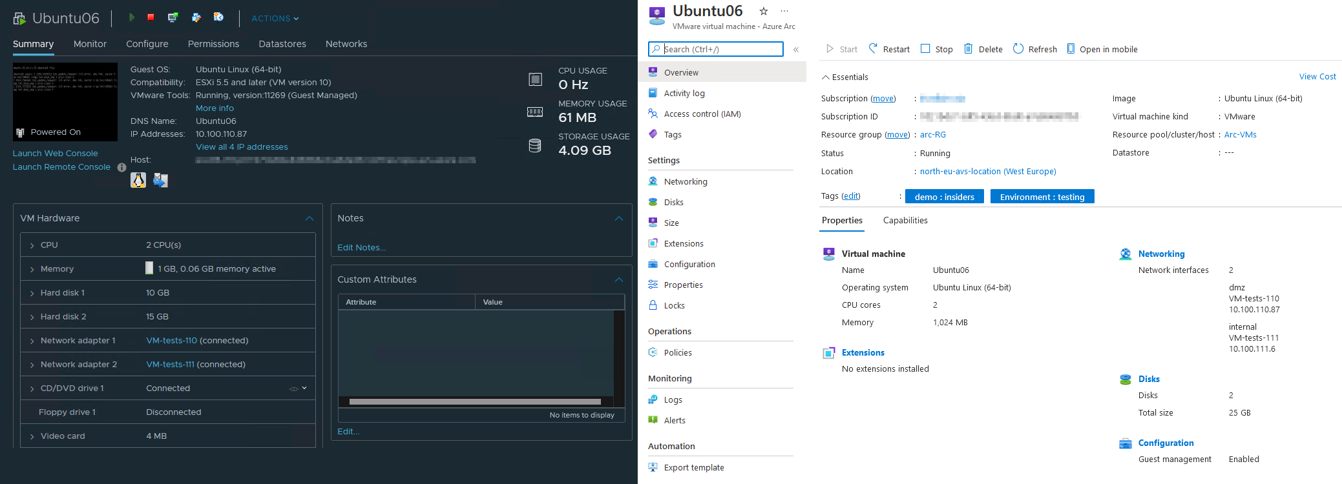The width and height of the screenshot is (1342, 484).
Task: Expand the Network adapter 1 row
Action: coord(32,341)
